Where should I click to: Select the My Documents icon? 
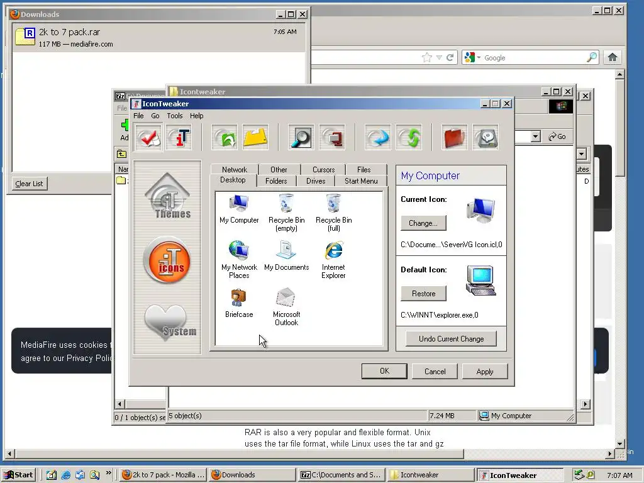[x=286, y=256]
